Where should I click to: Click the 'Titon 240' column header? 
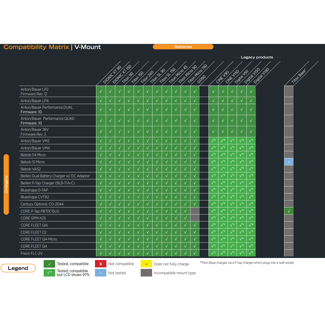pos(147,77)
